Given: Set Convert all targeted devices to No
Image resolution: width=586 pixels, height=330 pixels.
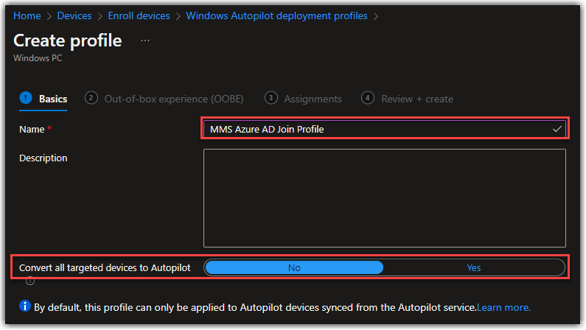Looking at the screenshot, I should click(294, 267).
